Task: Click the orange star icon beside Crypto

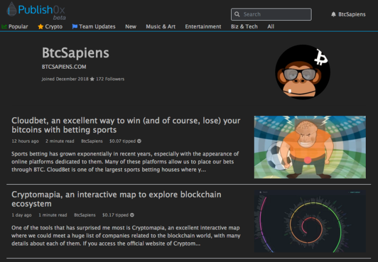Action: (40, 27)
